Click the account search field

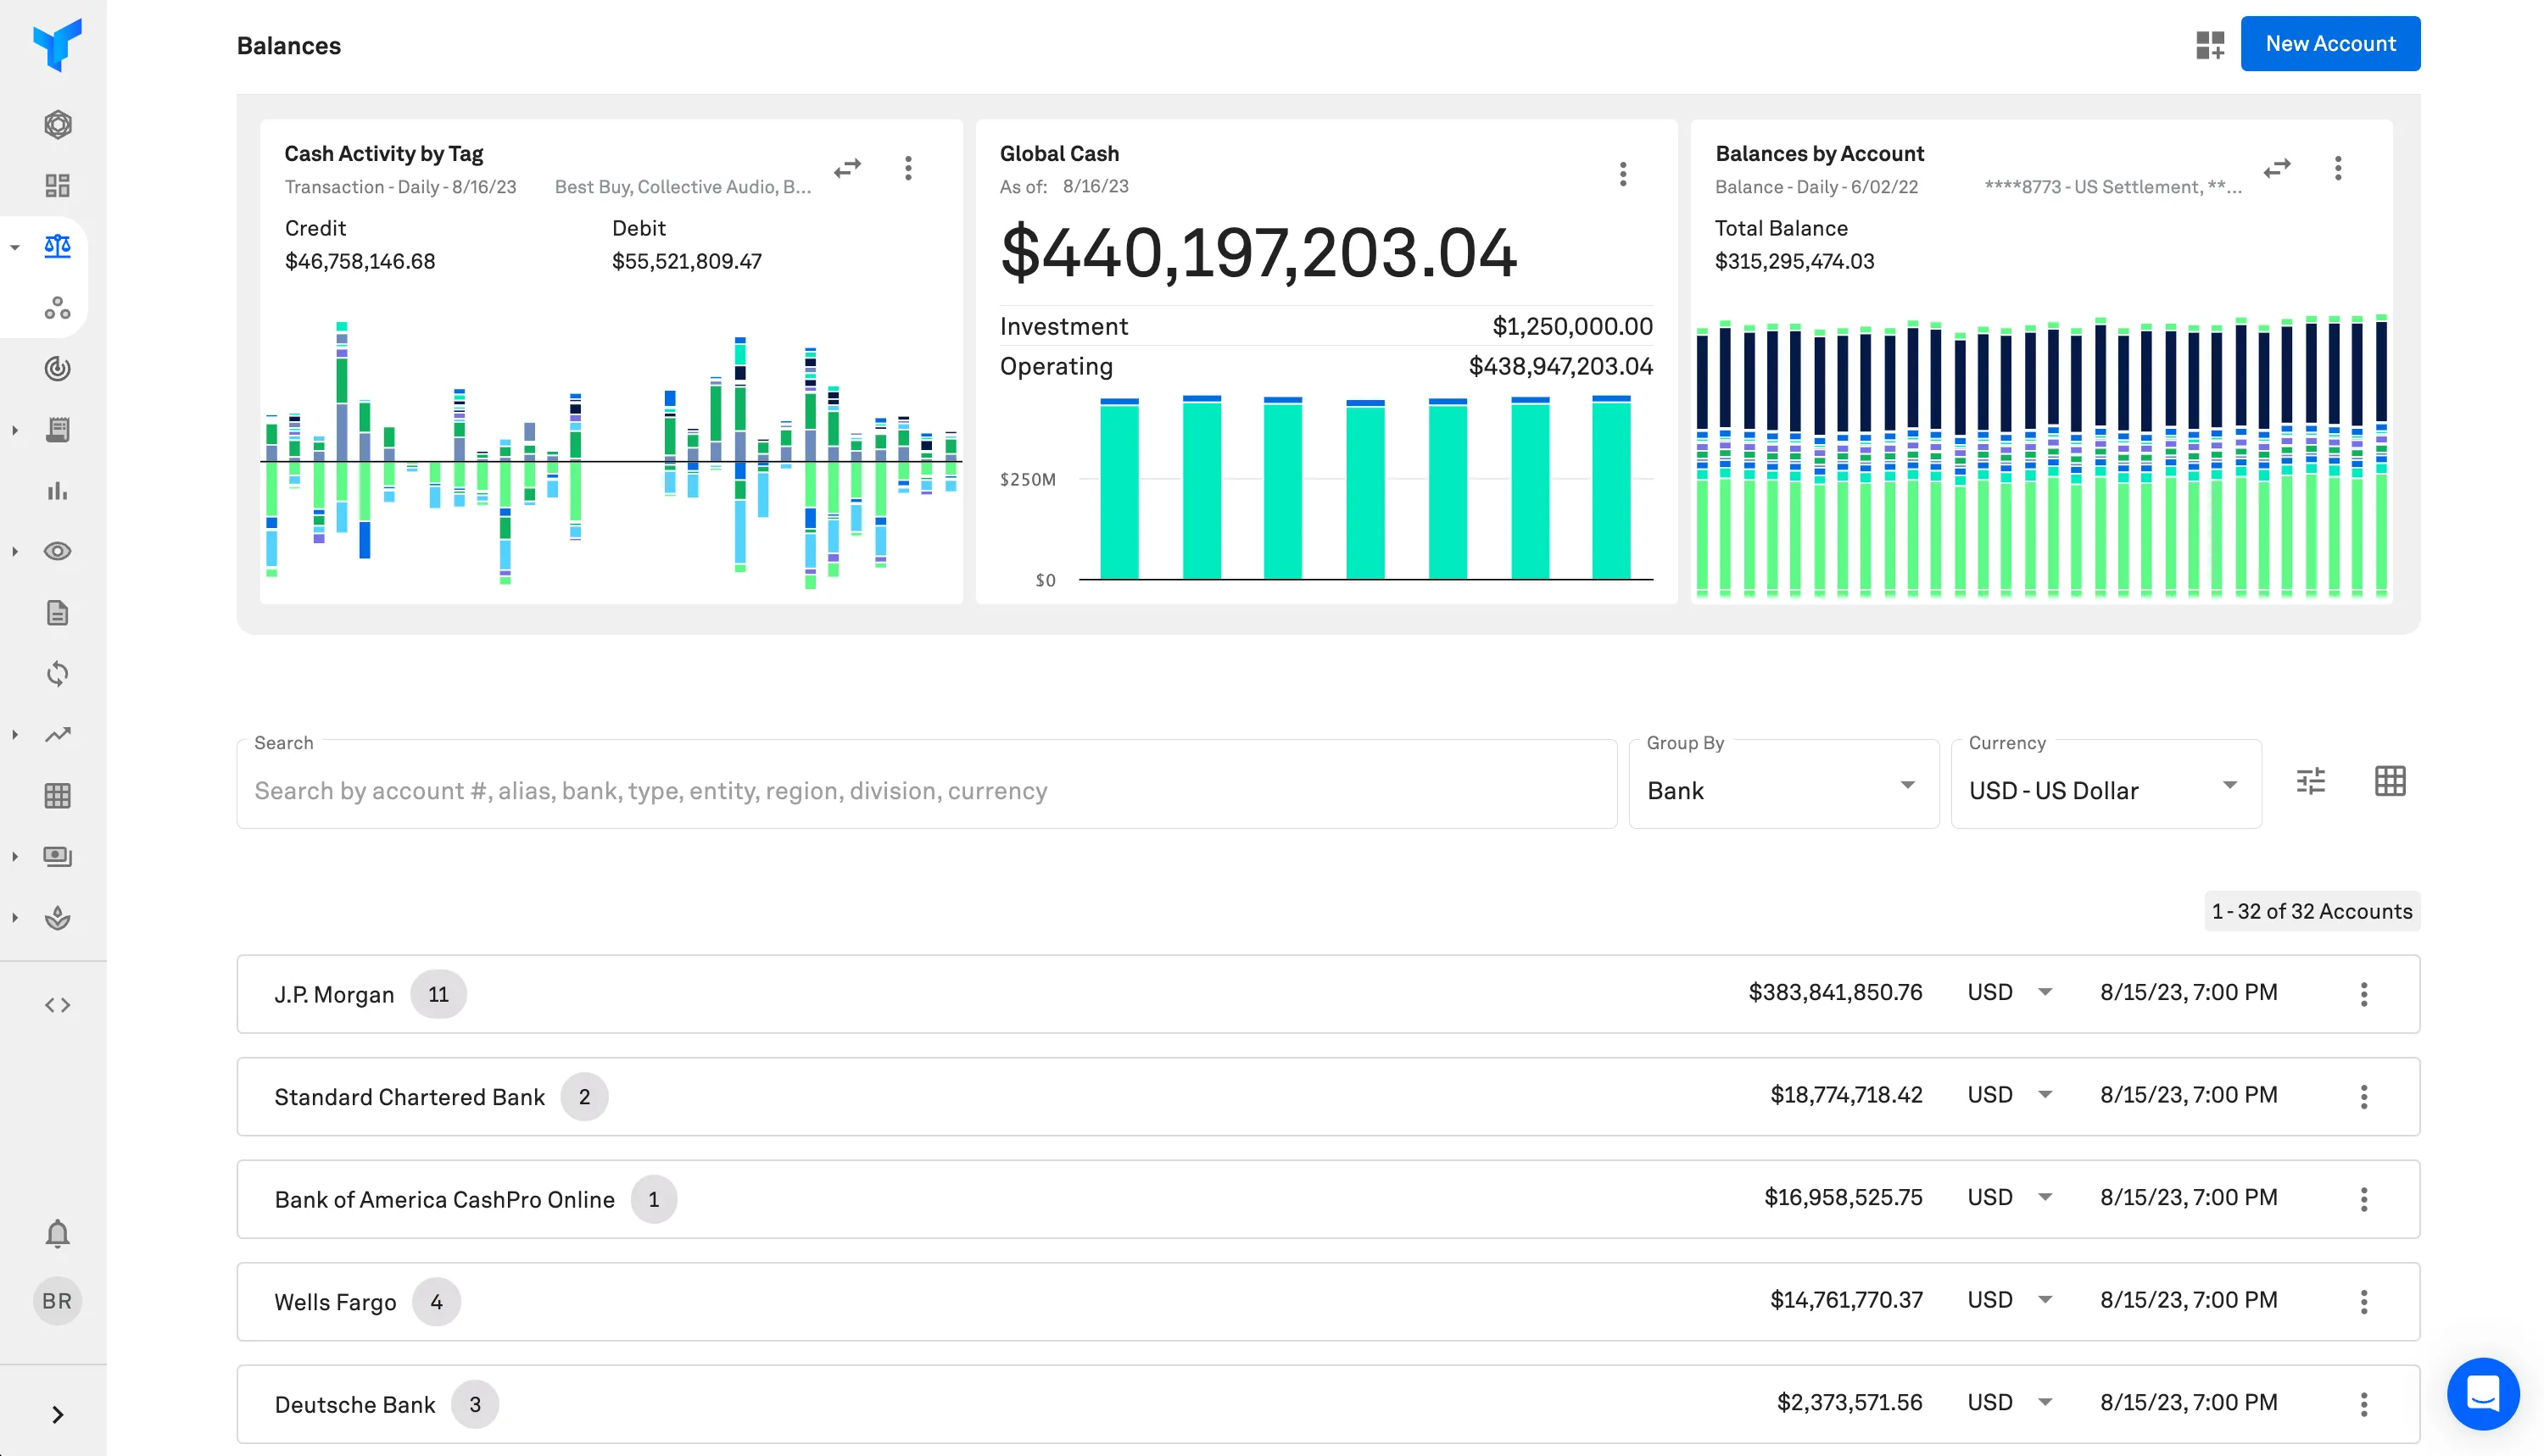(x=925, y=790)
